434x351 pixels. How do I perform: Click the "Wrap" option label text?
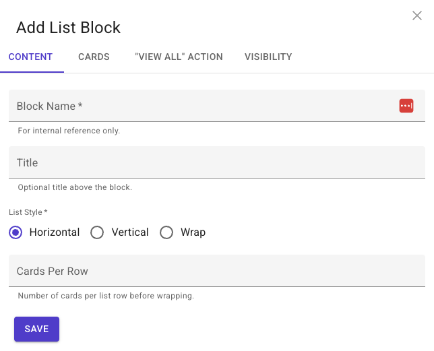point(193,232)
